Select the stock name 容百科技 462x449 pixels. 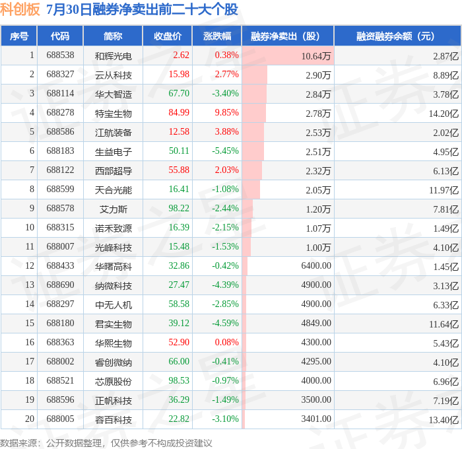[x=113, y=420]
